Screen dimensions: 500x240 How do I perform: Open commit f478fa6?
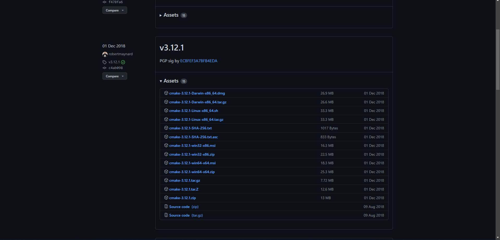tap(116, 2)
